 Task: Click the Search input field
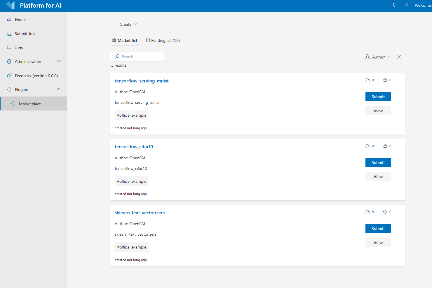coord(137,57)
